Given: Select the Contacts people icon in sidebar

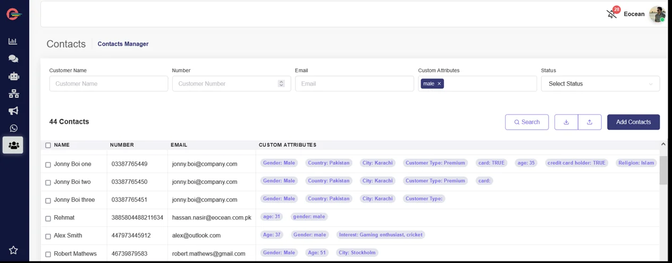Looking at the screenshot, I should click(13, 145).
